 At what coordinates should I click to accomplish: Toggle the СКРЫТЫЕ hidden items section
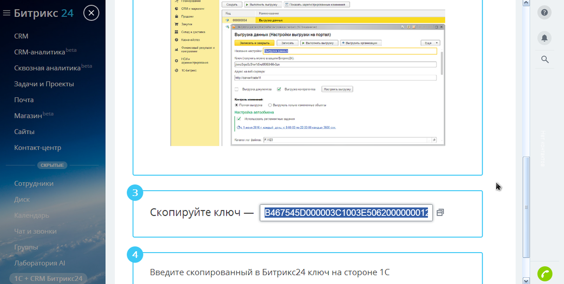click(x=53, y=165)
